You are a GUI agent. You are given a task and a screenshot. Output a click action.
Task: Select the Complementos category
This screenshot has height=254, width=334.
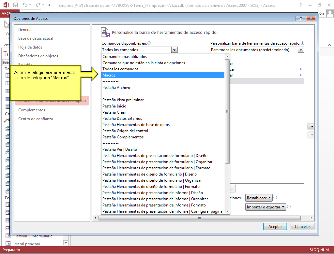pos(32,110)
